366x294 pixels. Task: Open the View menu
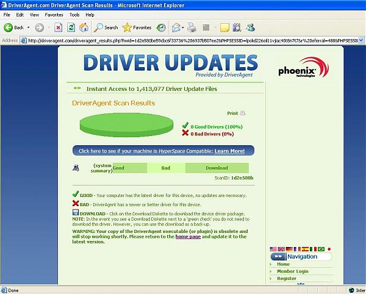[34, 15]
